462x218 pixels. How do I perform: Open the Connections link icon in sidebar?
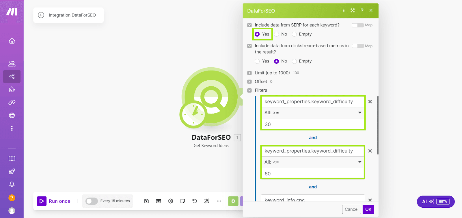point(12,103)
